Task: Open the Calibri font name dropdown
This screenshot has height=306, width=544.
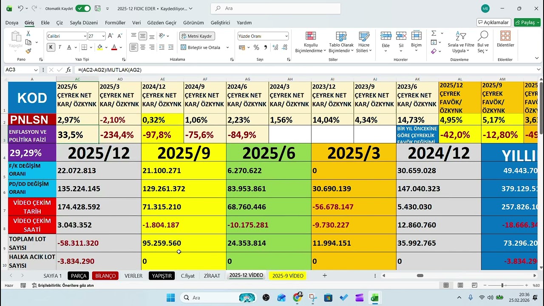Action: pyautogui.click(x=84, y=36)
